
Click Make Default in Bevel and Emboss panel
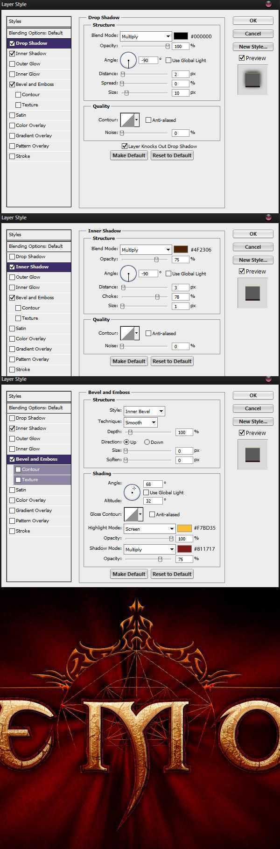(x=129, y=574)
